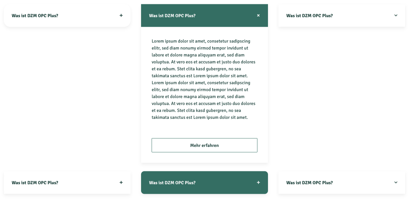Click the 'Was ist DZM OPC Plus?' title in the expanded green header
Image resolution: width=412 pixels, height=206 pixels.
tap(172, 16)
